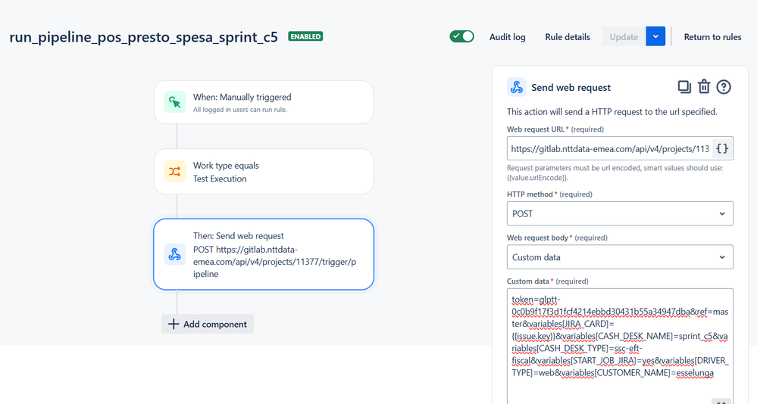Click the manual trigger cursor icon

[175, 102]
